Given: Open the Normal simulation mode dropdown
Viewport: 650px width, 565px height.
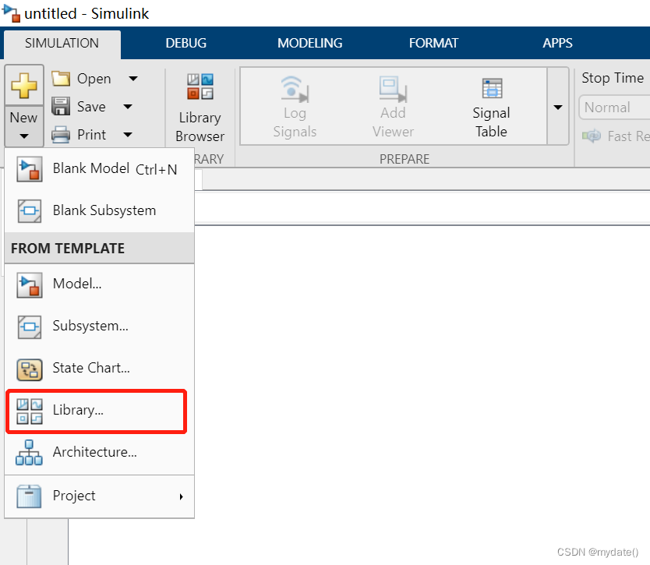Looking at the screenshot, I should click(614, 108).
